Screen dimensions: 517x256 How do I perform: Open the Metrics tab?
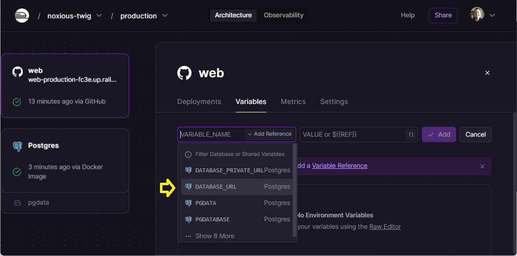(293, 102)
